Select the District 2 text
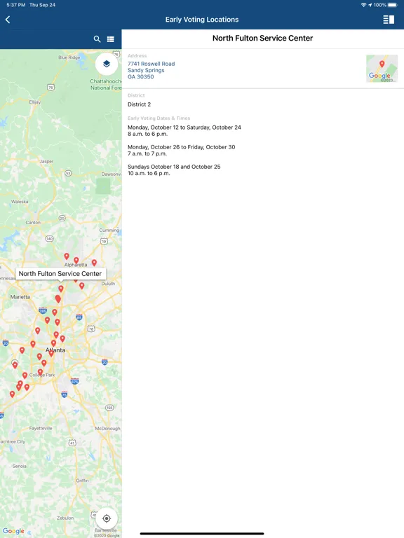Viewport: 404px width, 538px height. (x=139, y=104)
